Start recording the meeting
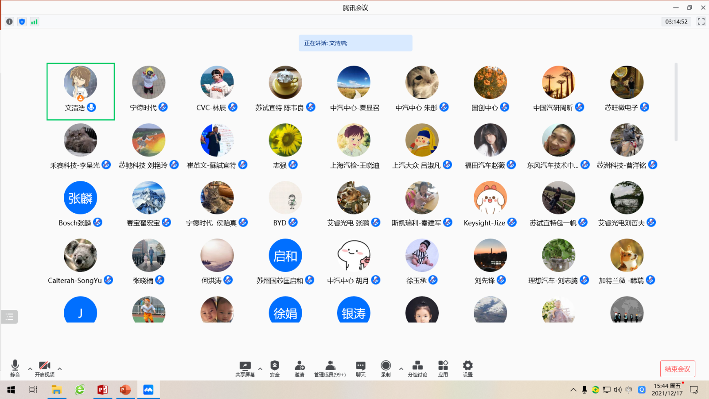Screen dimensions: 709x399 click(386, 368)
